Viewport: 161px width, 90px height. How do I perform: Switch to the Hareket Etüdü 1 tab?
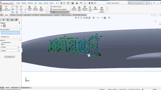coord(25,88)
